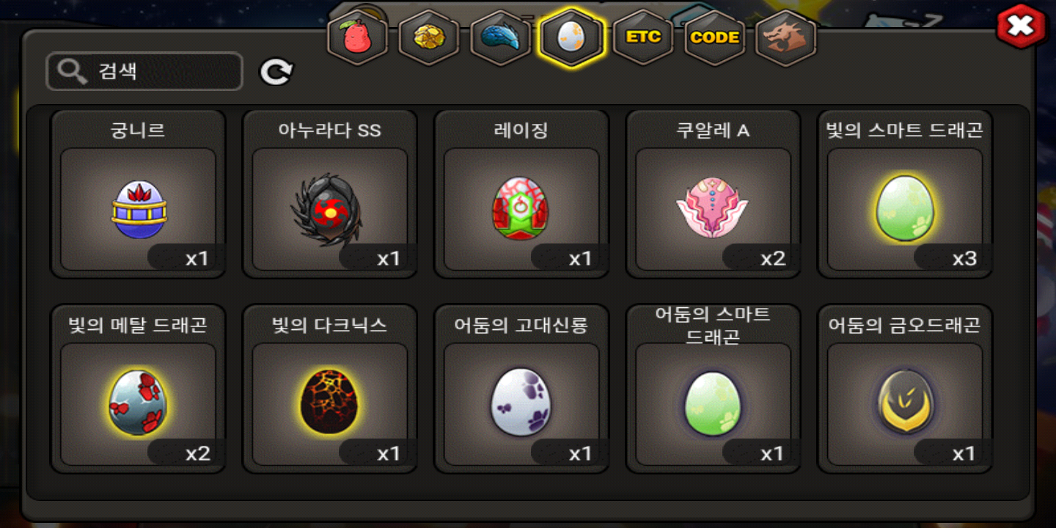Choose the 아누라다 SS black egg

coord(330,194)
